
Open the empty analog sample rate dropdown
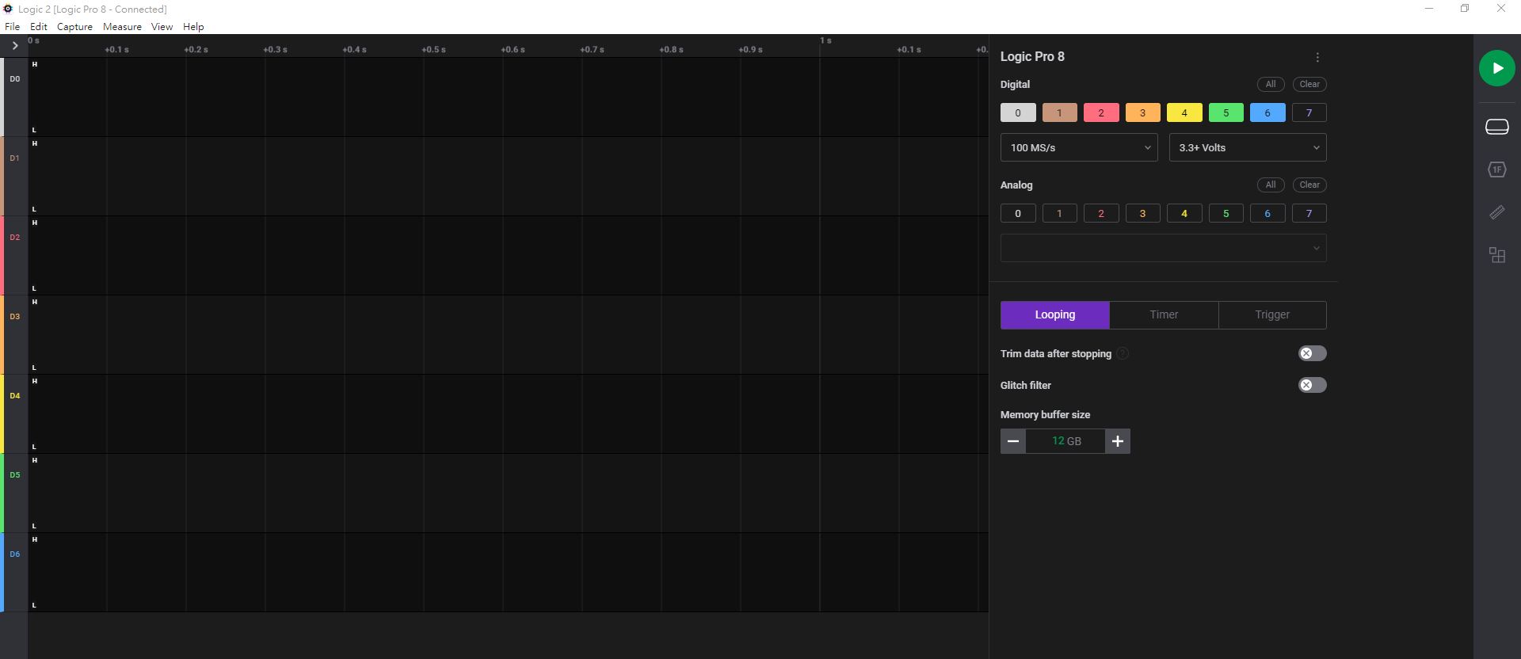pos(1163,248)
